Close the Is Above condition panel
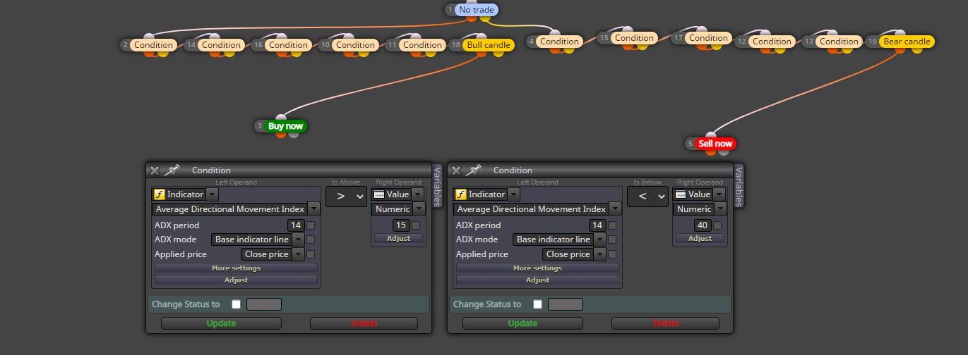Screen dimensions: 968x355 click(x=155, y=170)
